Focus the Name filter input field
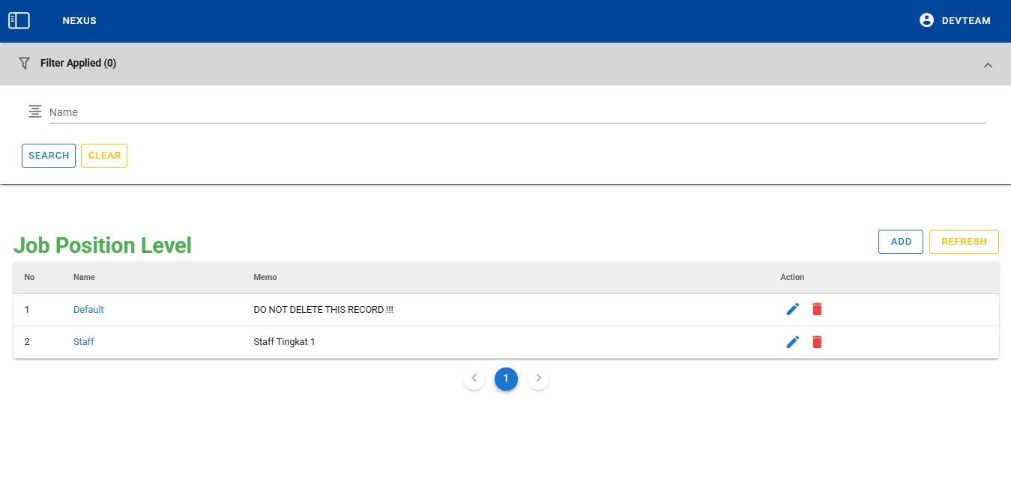Image resolution: width=1011 pixels, height=479 pixels. (516, 112)
